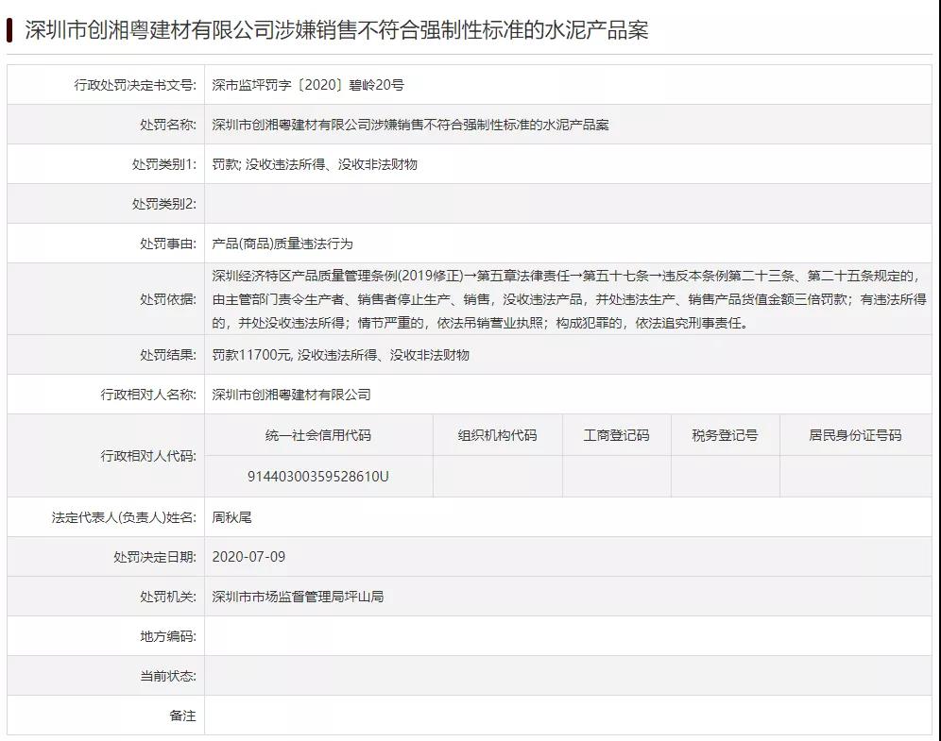The width and height of the screenshot is (941, 741).
Task: Click the 处罚名称 row label
Action: click(168, 125)
